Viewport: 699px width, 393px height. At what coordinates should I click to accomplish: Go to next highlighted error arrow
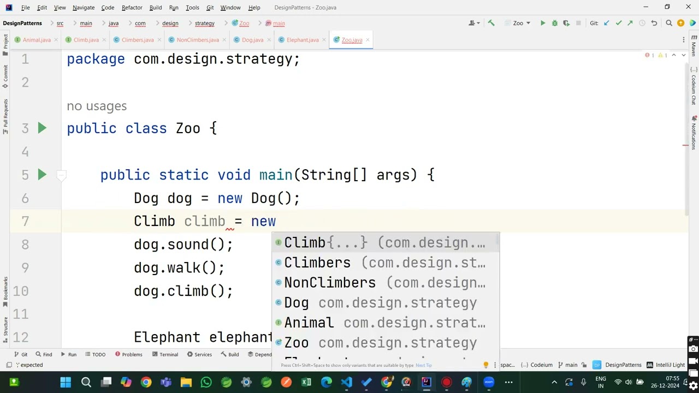(x=683, y=55)
